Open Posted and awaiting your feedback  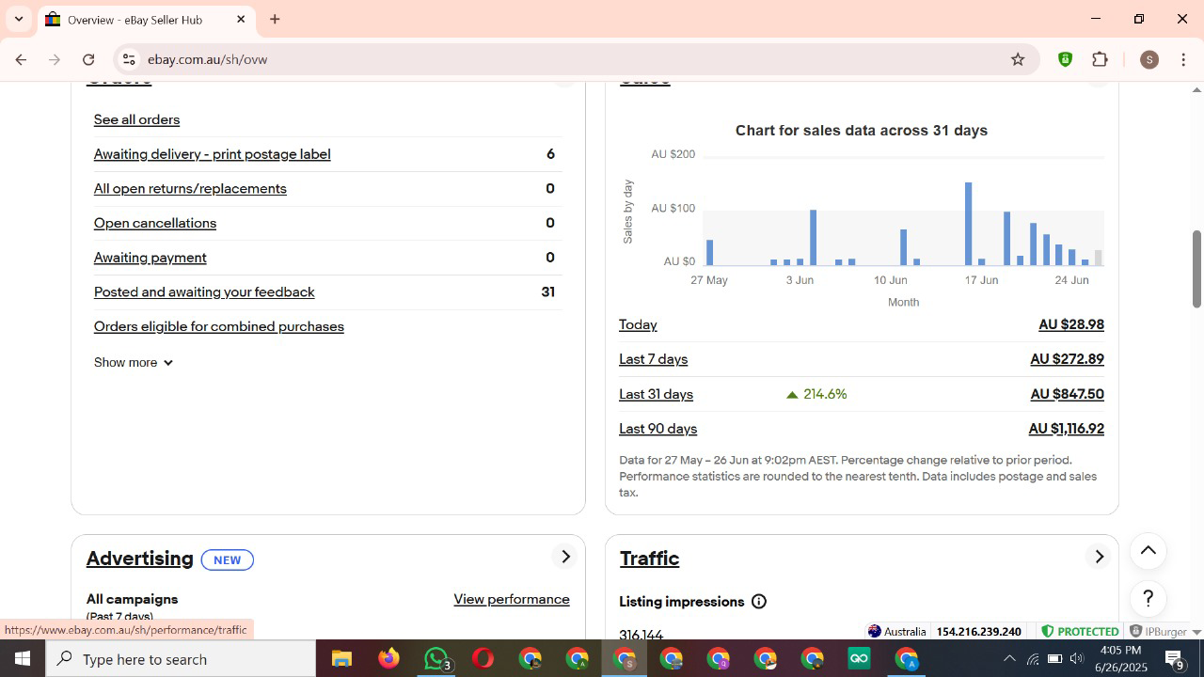[x=204, y=292]
